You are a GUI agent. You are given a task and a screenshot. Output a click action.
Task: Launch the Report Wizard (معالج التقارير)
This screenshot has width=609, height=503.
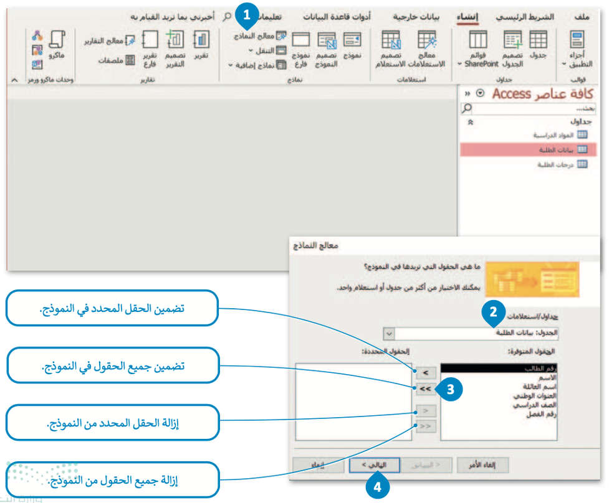[110, 40]
